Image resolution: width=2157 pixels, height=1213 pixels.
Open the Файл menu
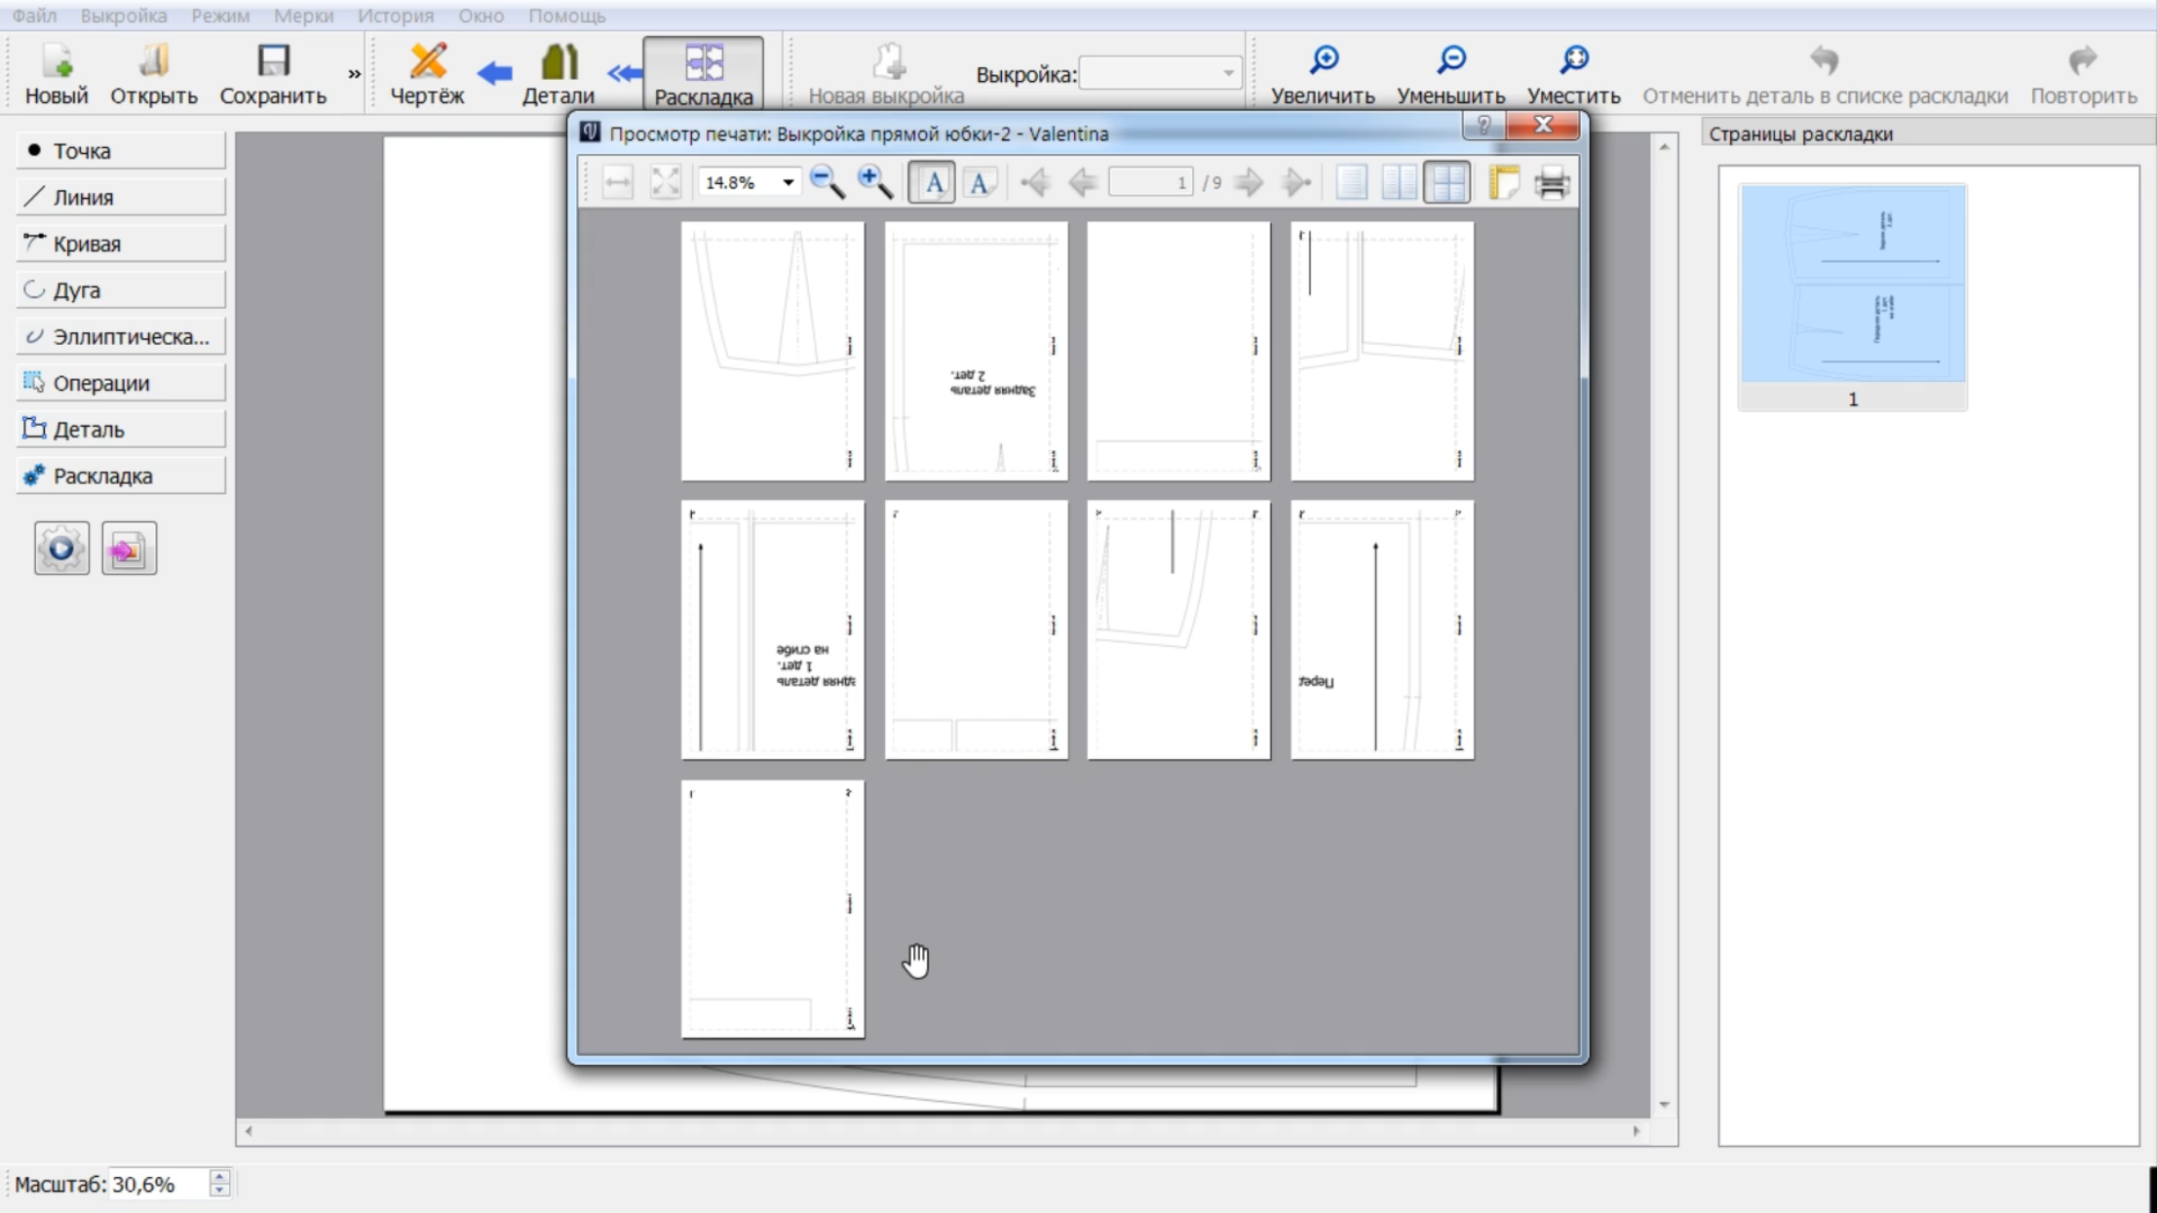pos(34,16)
